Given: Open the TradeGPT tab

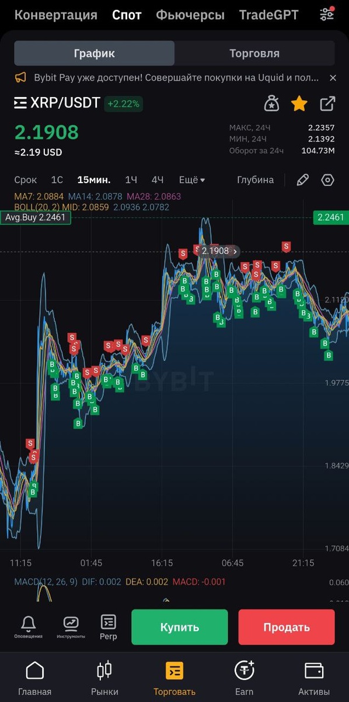Looking at the screenshot, I should (x=268, y=15).
